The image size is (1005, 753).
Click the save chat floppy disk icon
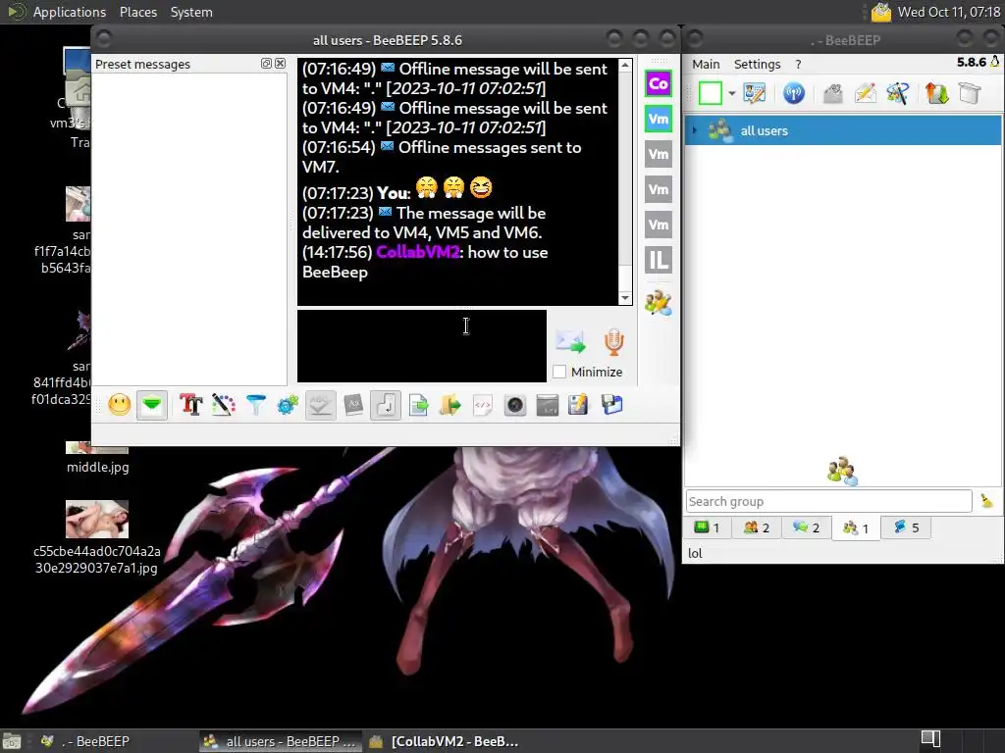pos(612,405)
